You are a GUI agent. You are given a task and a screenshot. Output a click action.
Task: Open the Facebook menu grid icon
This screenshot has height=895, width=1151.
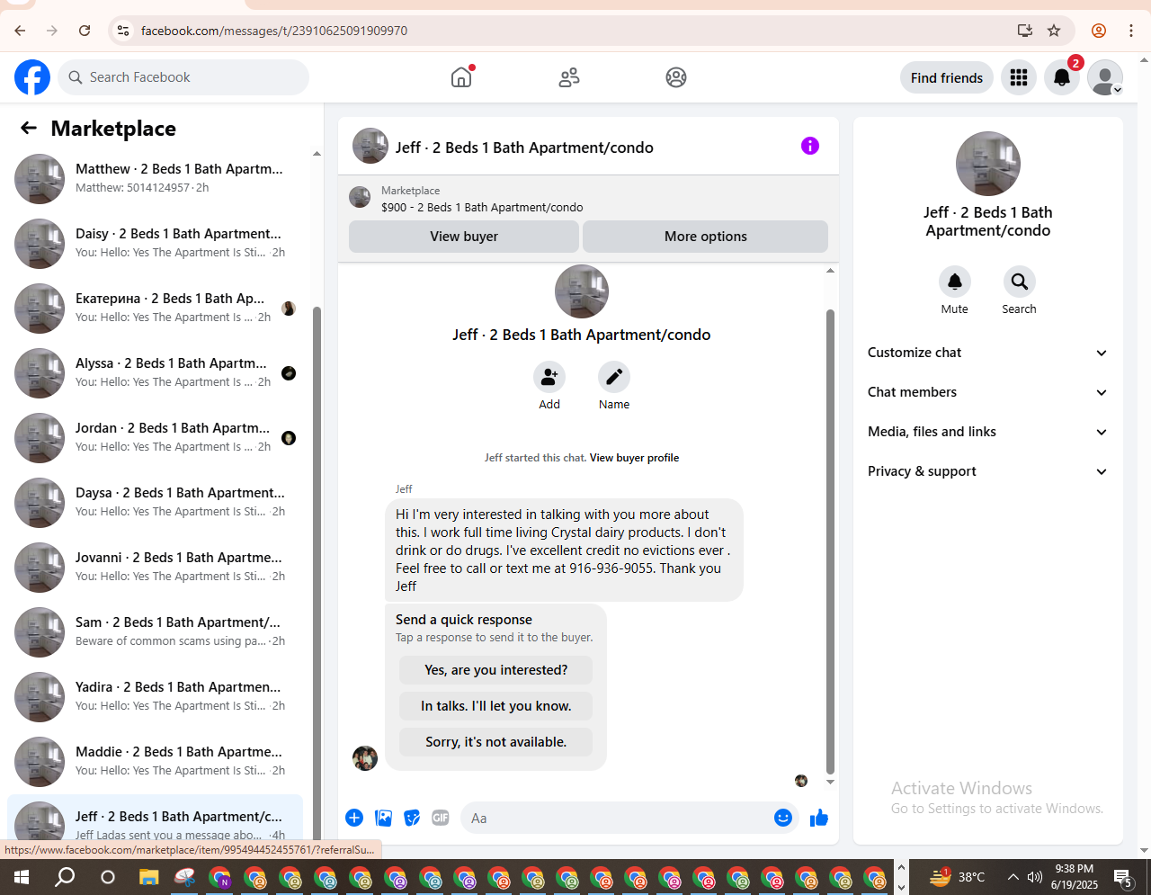point(1019,78)
